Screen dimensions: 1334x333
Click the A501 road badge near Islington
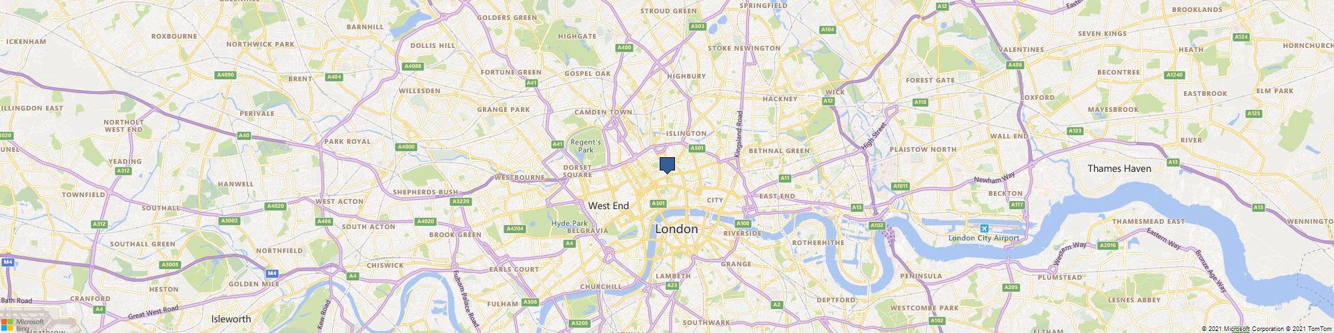(697, 148)
